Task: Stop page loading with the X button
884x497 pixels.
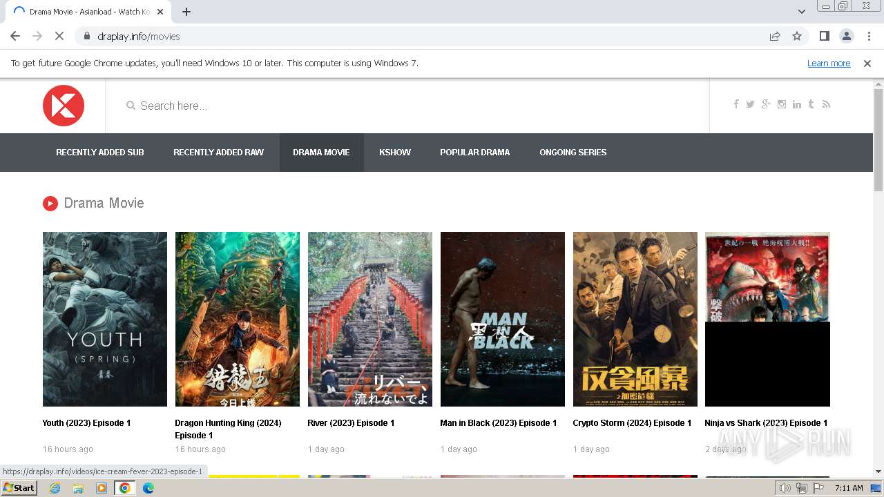Action: (59, 36)
